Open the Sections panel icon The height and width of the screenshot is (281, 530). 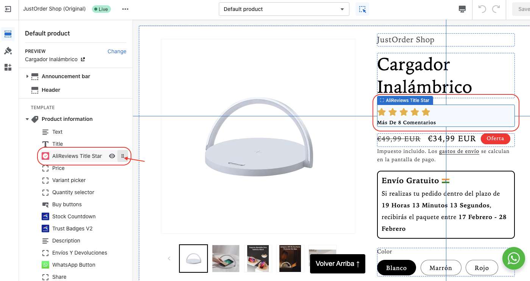click(8, 34)
